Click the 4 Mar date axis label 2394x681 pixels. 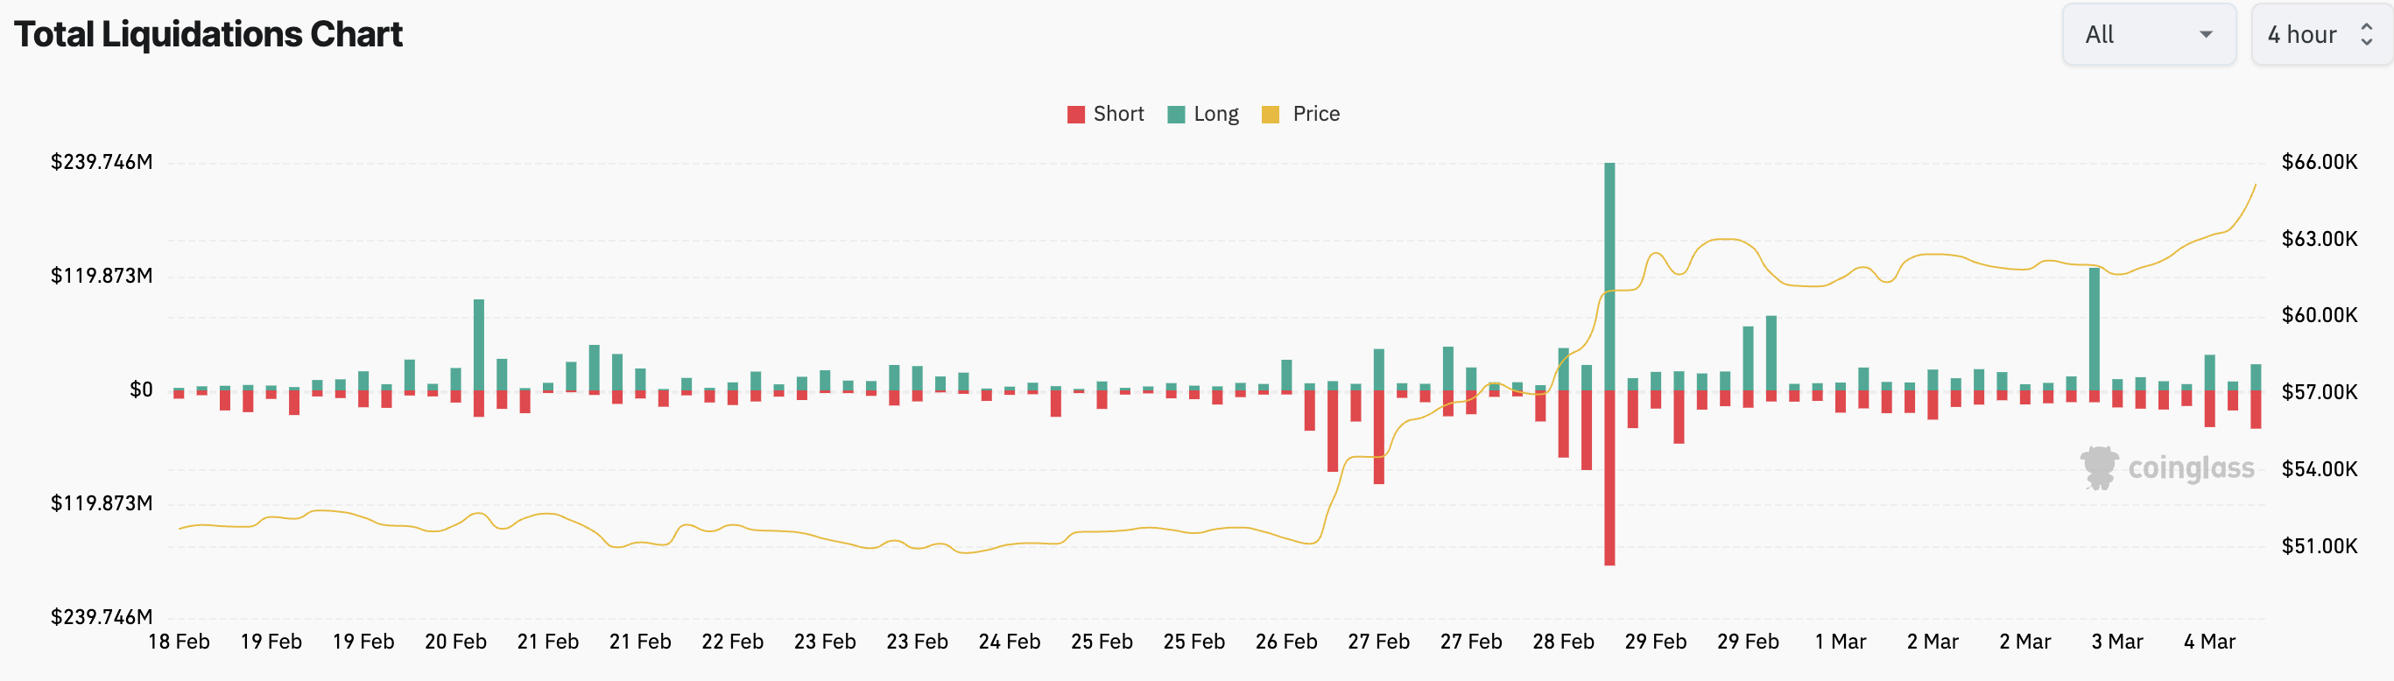[2209, 642]
